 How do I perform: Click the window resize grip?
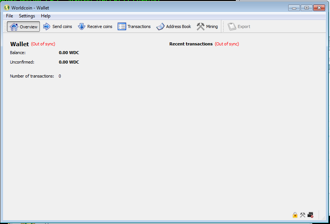click(x=324, y=218)
